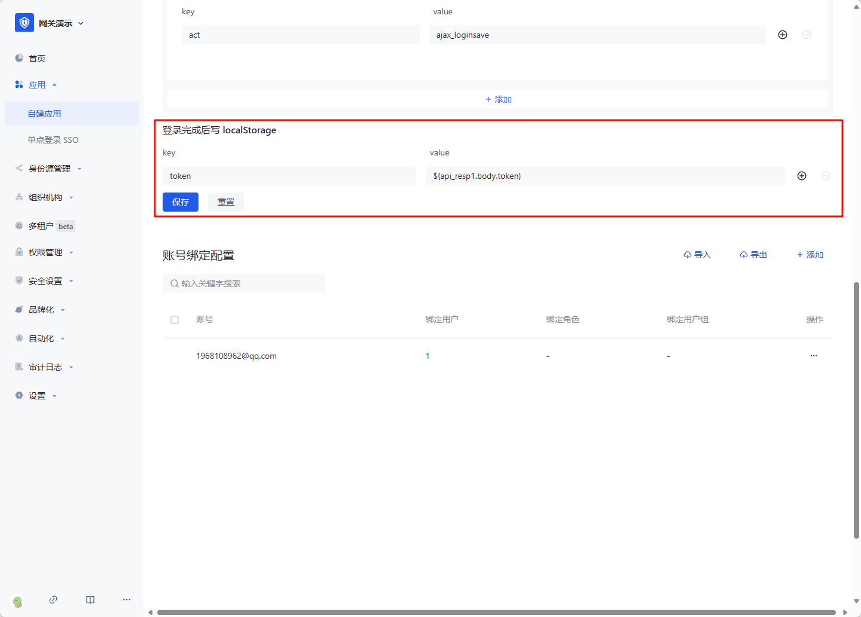Click the remove icon in the localStorage token row
Image resolution: width=861 pixels, height=617 pixels.
coord(826,176)
